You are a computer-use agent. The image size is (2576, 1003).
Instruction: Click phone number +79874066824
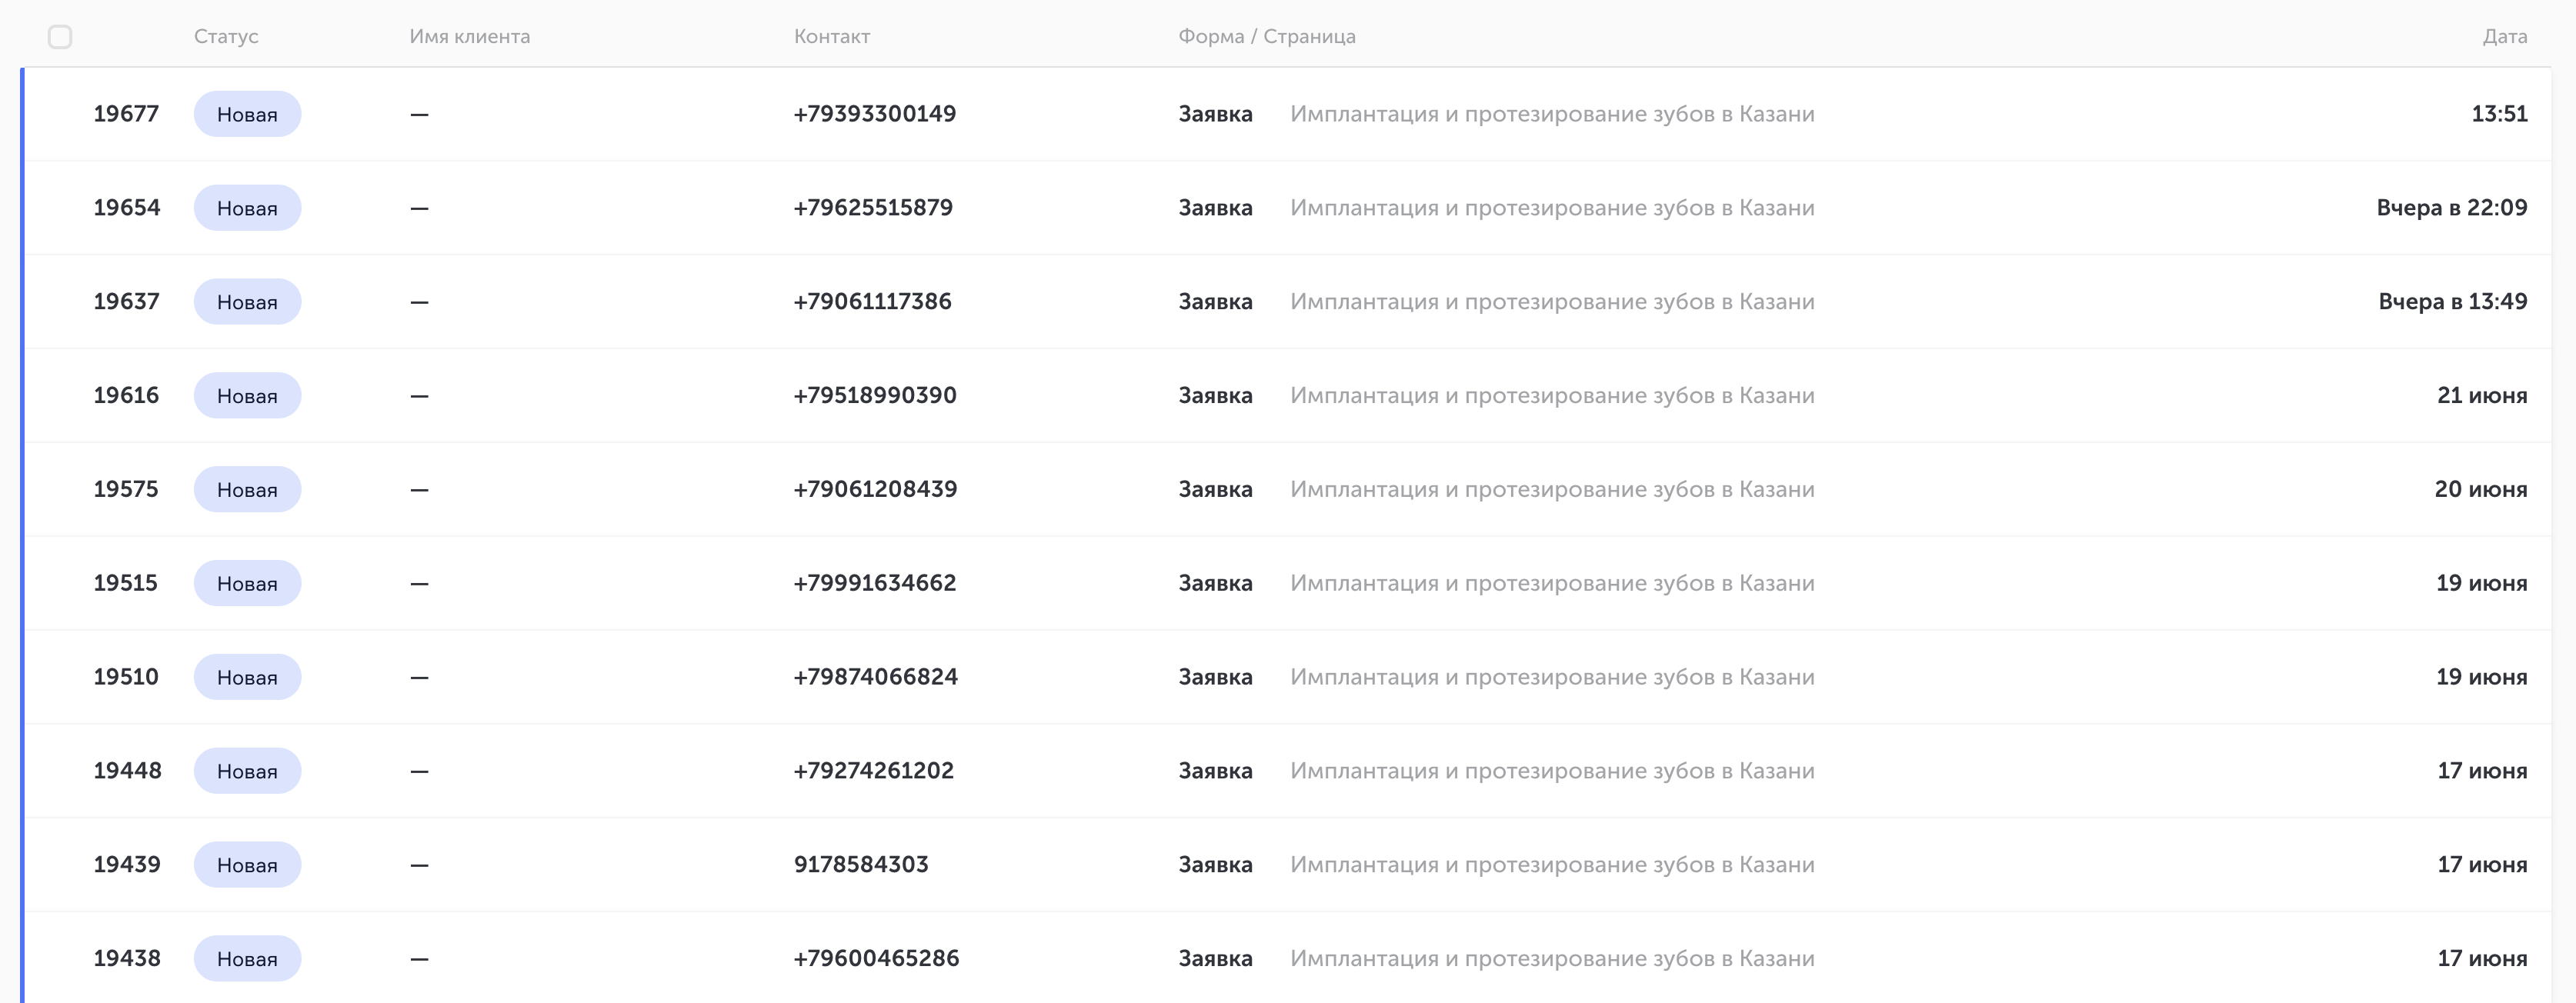[x=875, y=677]
